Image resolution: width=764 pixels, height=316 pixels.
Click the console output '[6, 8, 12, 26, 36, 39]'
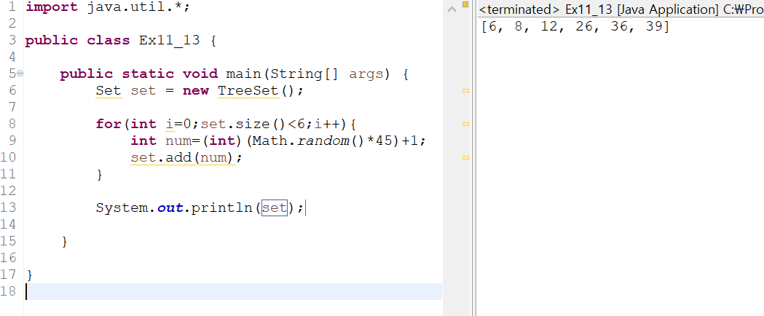pyautogui.click(x=575, y=27)
